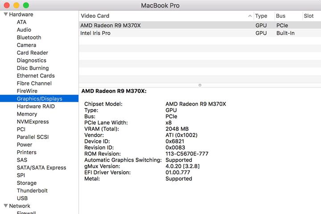Select Power in the sidebar

[x=25, y=144]
